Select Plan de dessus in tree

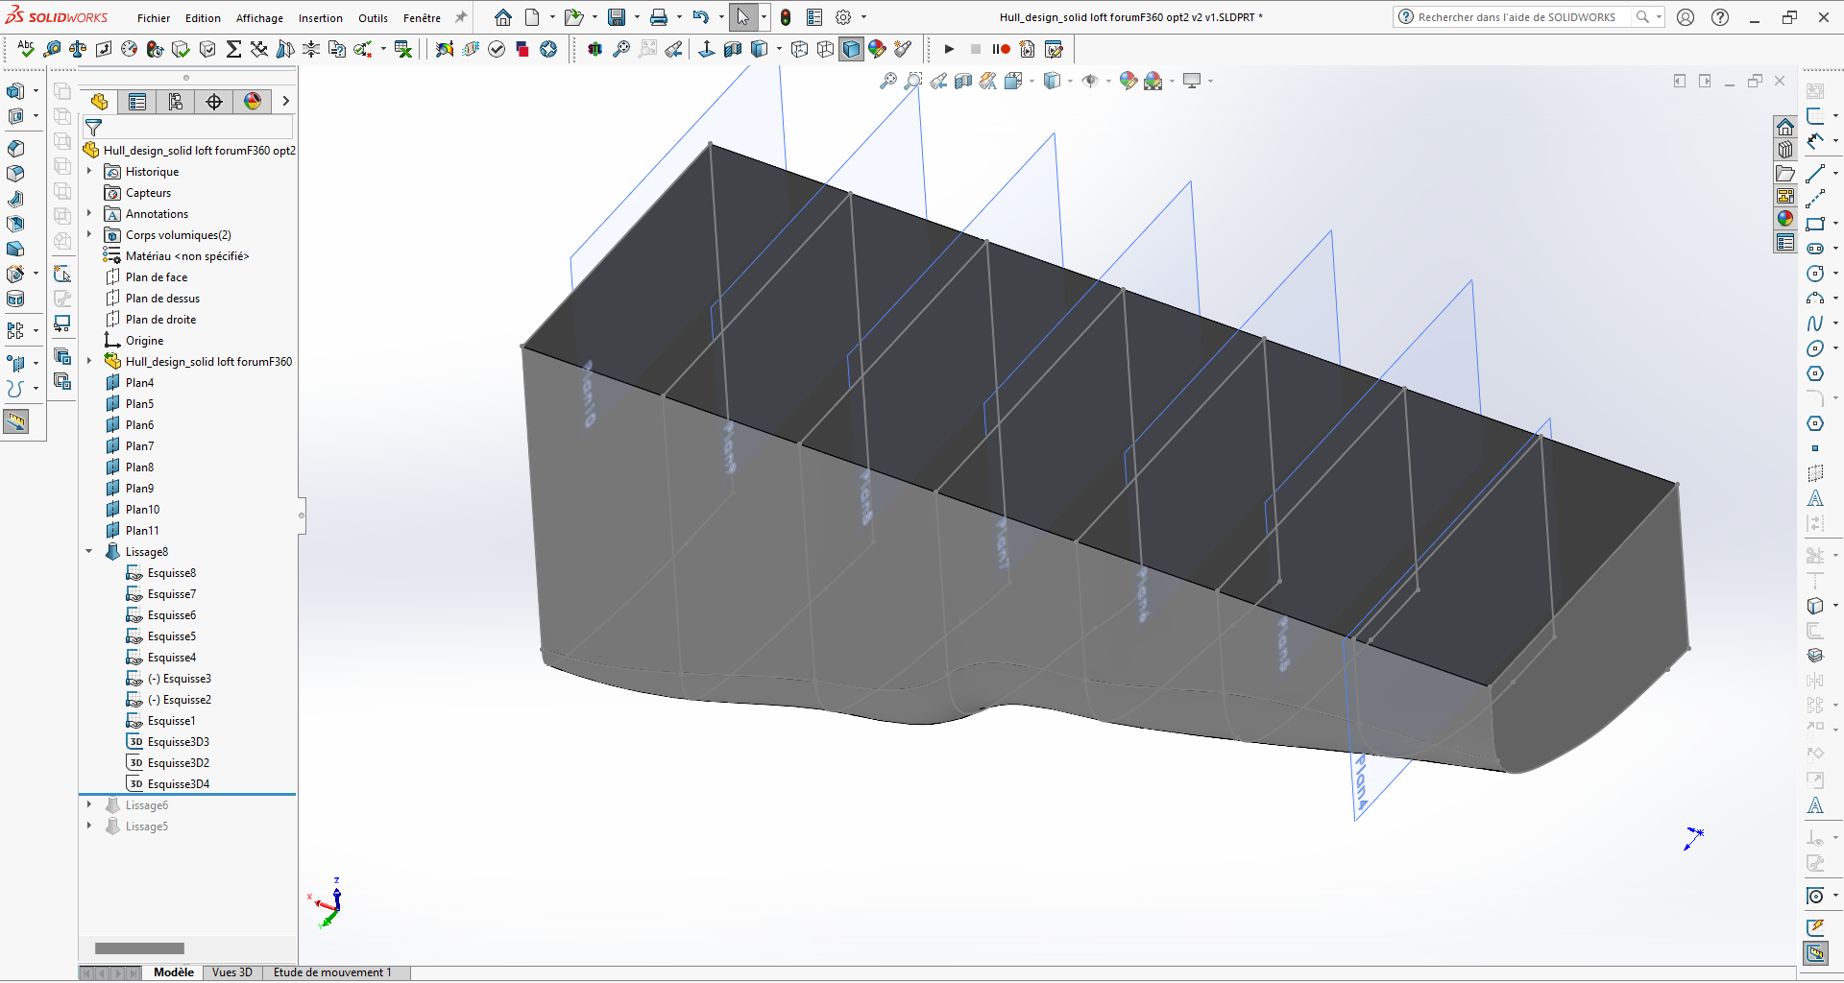[162, 299]
